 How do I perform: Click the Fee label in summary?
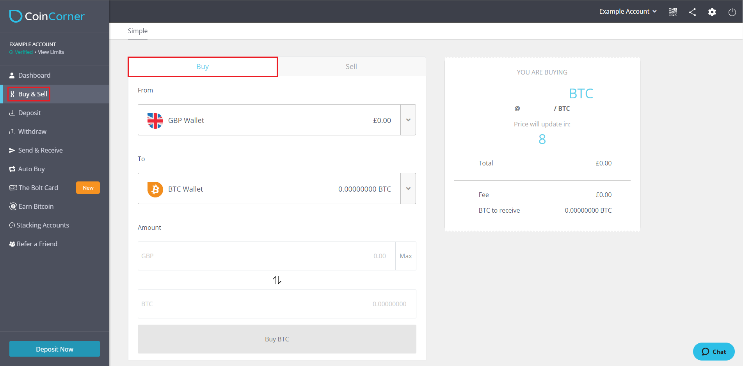(x=483, y=195)
